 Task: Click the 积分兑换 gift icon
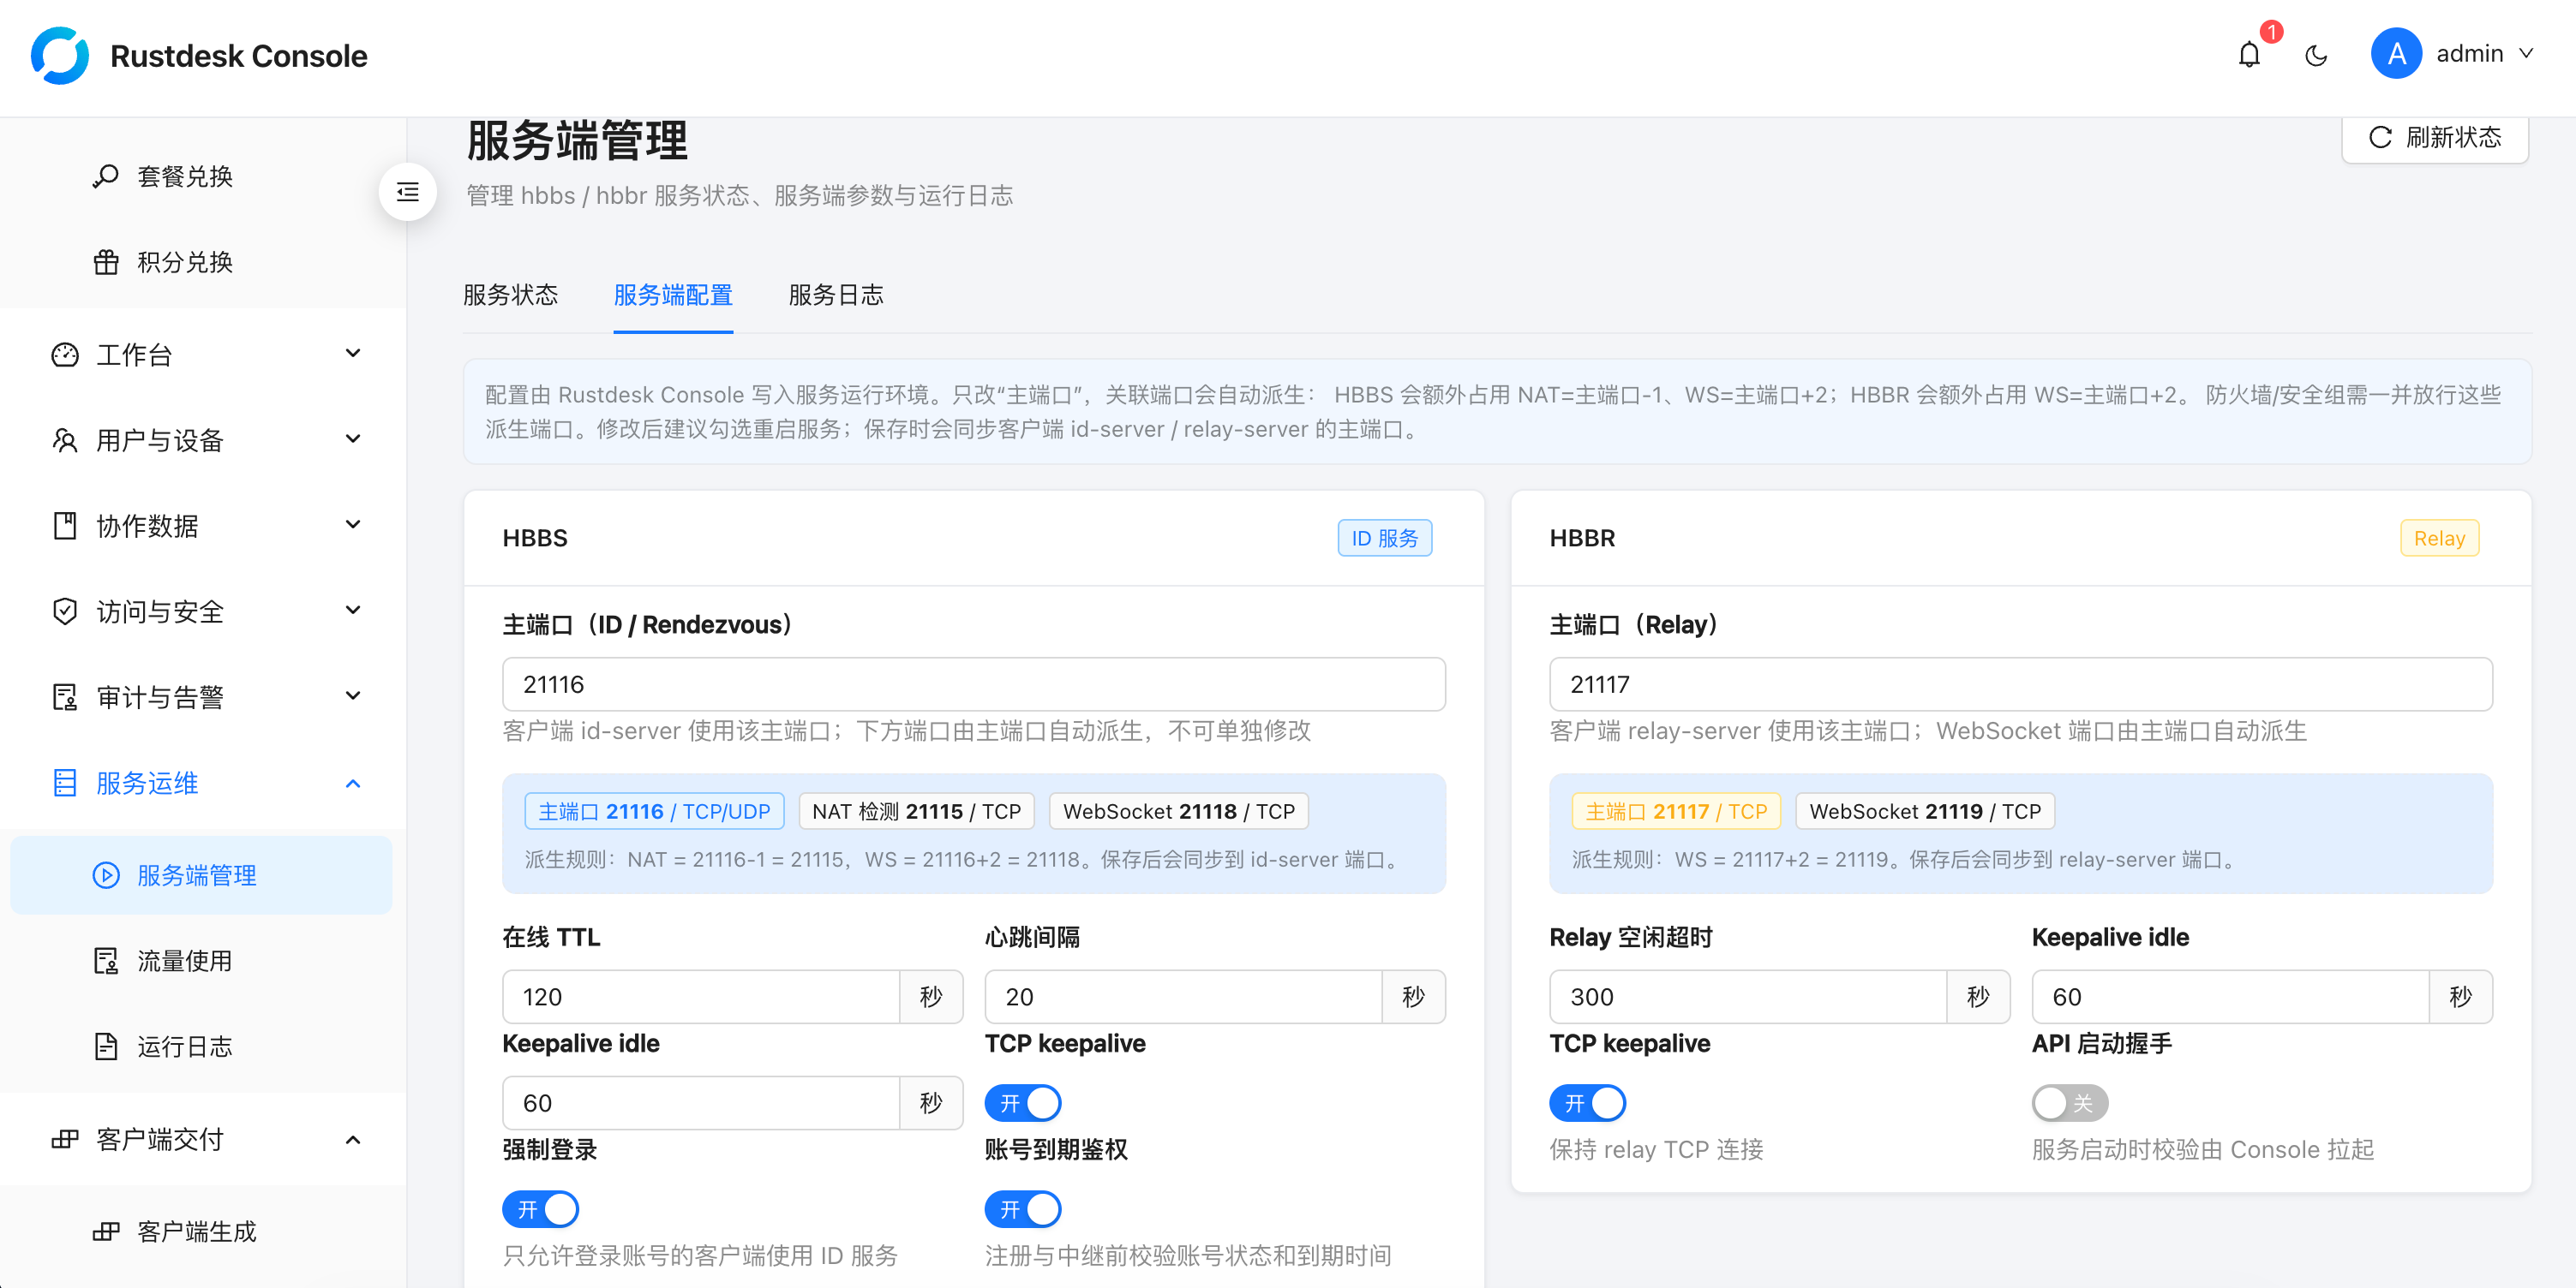coord(106,262)
